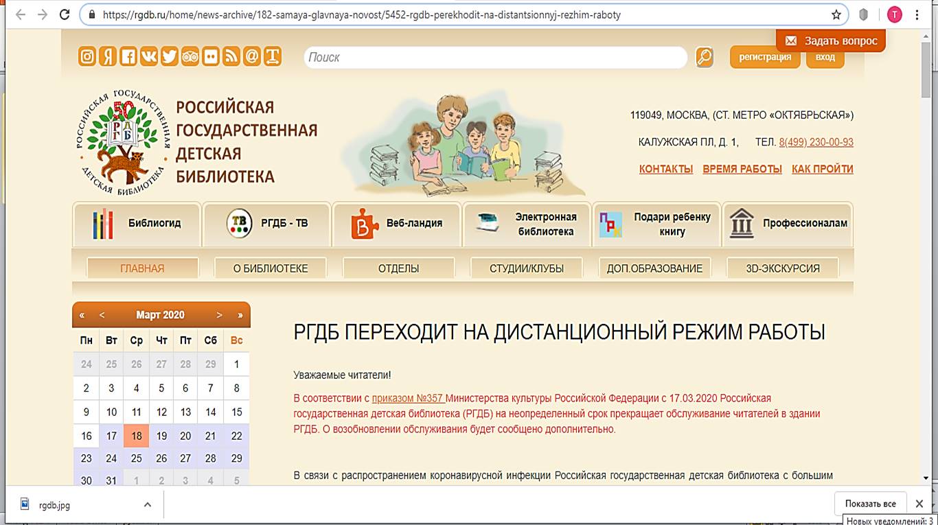Image resolution: width=938 pixels, height=525 pixels.
Task: Open the ОТДЕЛЫ menu item
Action: tap(398, 268)
